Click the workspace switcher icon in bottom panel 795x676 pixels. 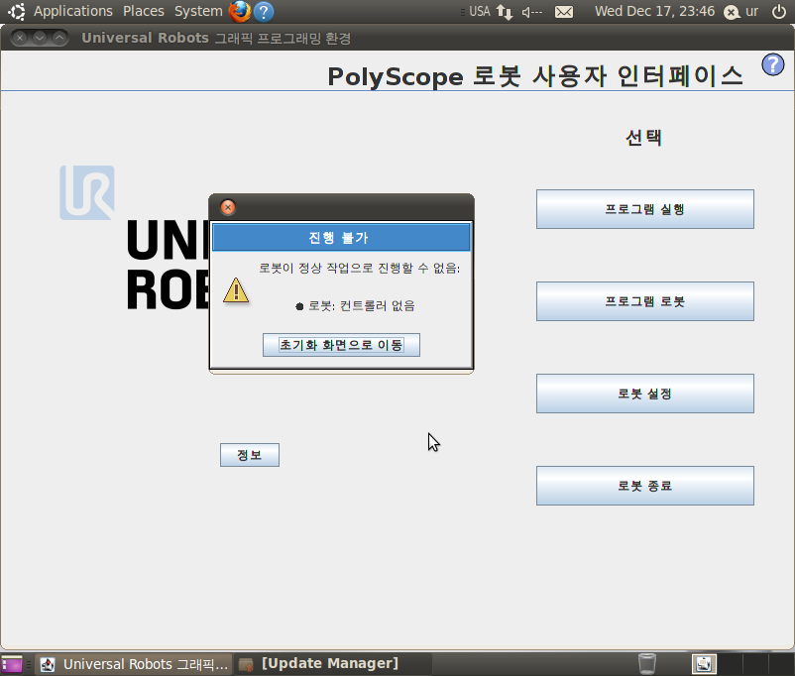click(704, 664)
